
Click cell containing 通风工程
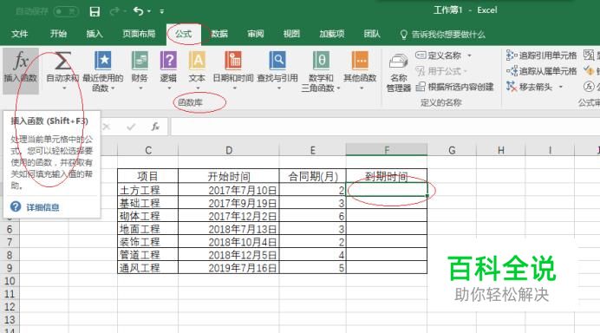[x=147, y=268]
